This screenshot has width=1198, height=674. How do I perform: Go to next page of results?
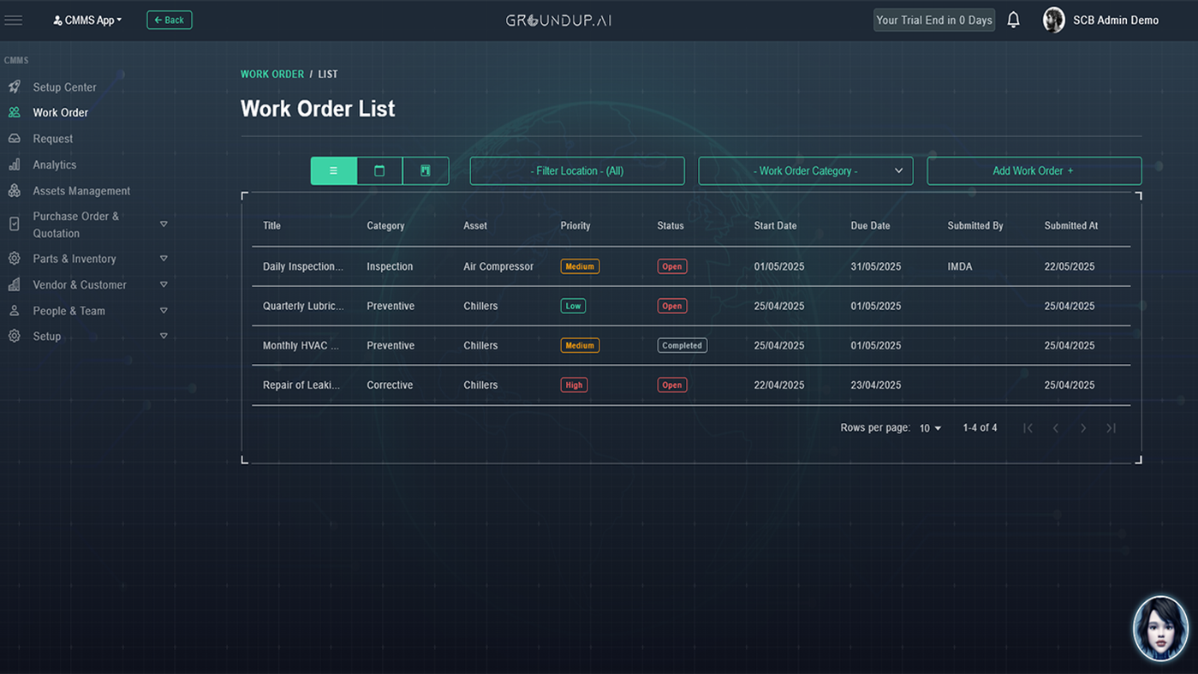click(1083, 428)
